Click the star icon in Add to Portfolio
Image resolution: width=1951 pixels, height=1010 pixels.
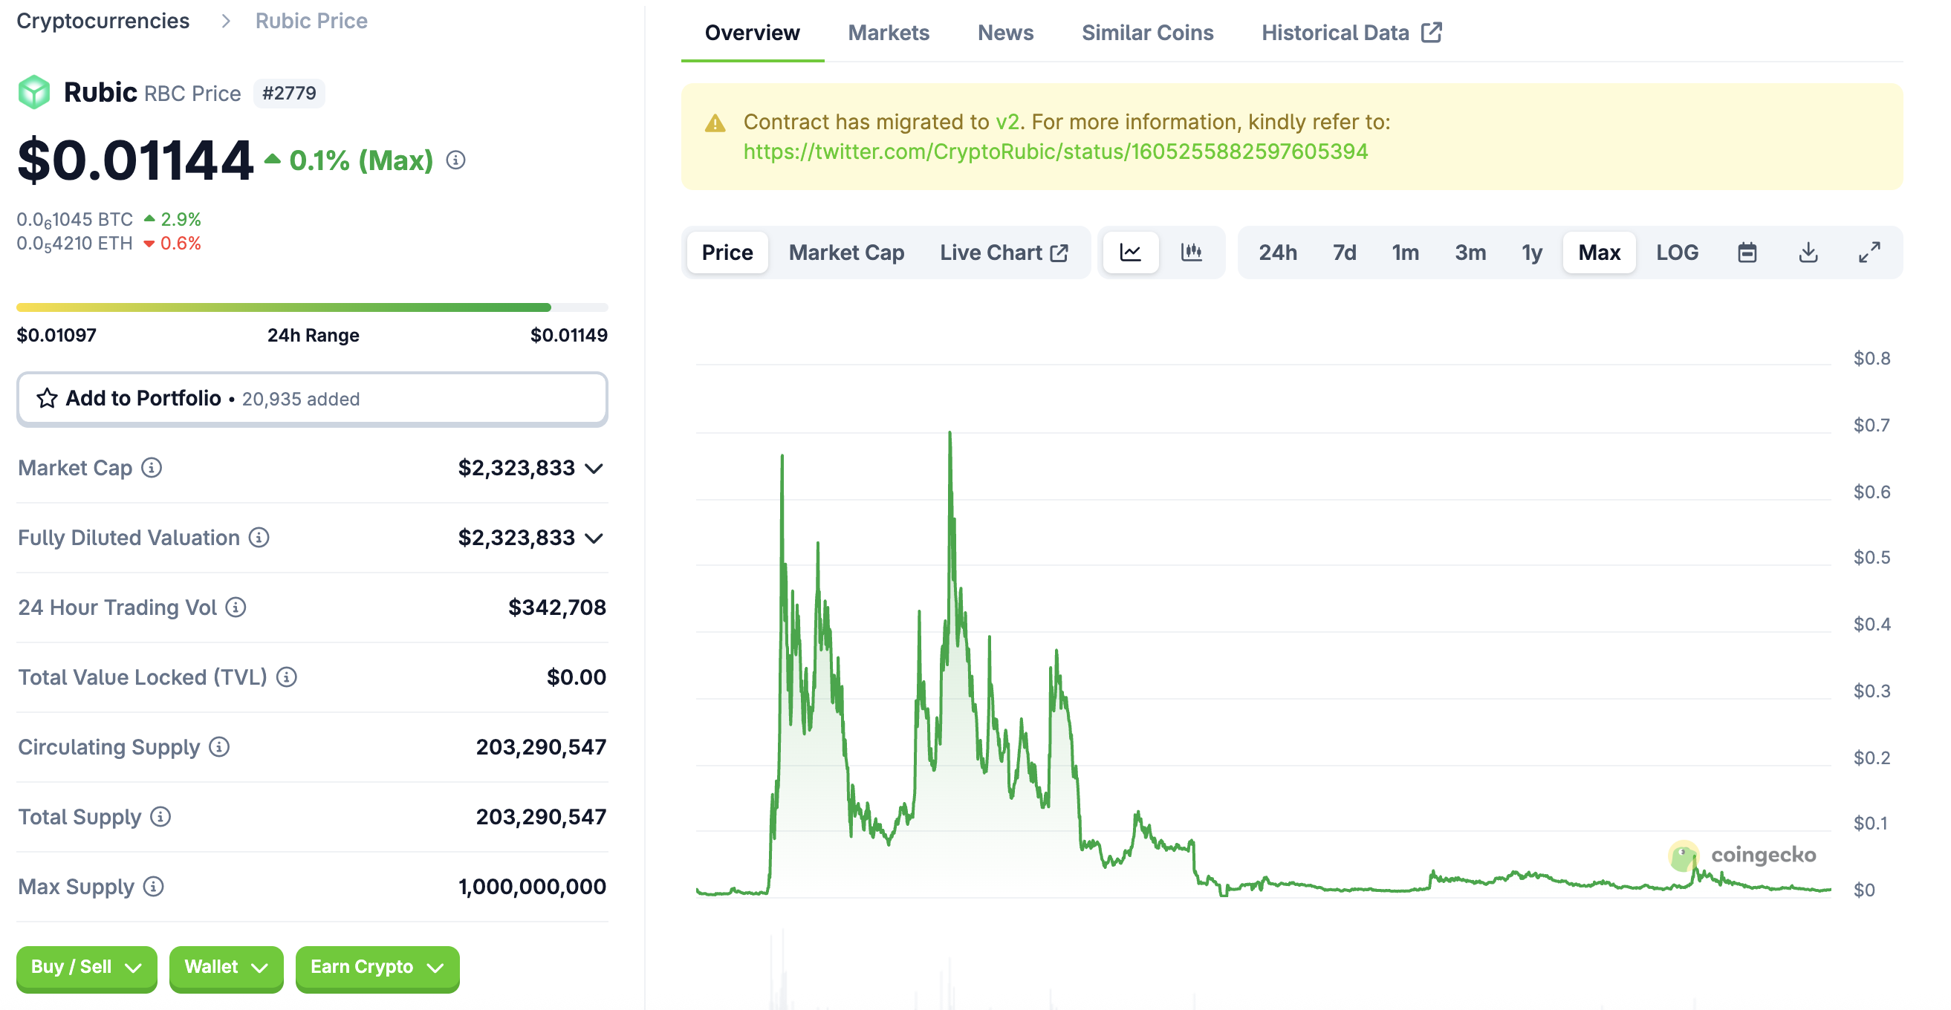[47, 398]
